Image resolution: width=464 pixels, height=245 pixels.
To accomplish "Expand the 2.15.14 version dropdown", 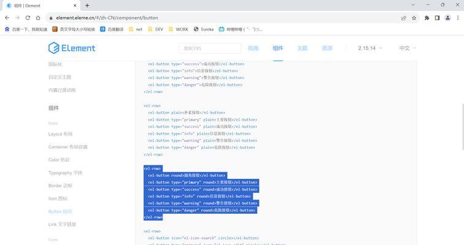I will click(x=370, y=48).
